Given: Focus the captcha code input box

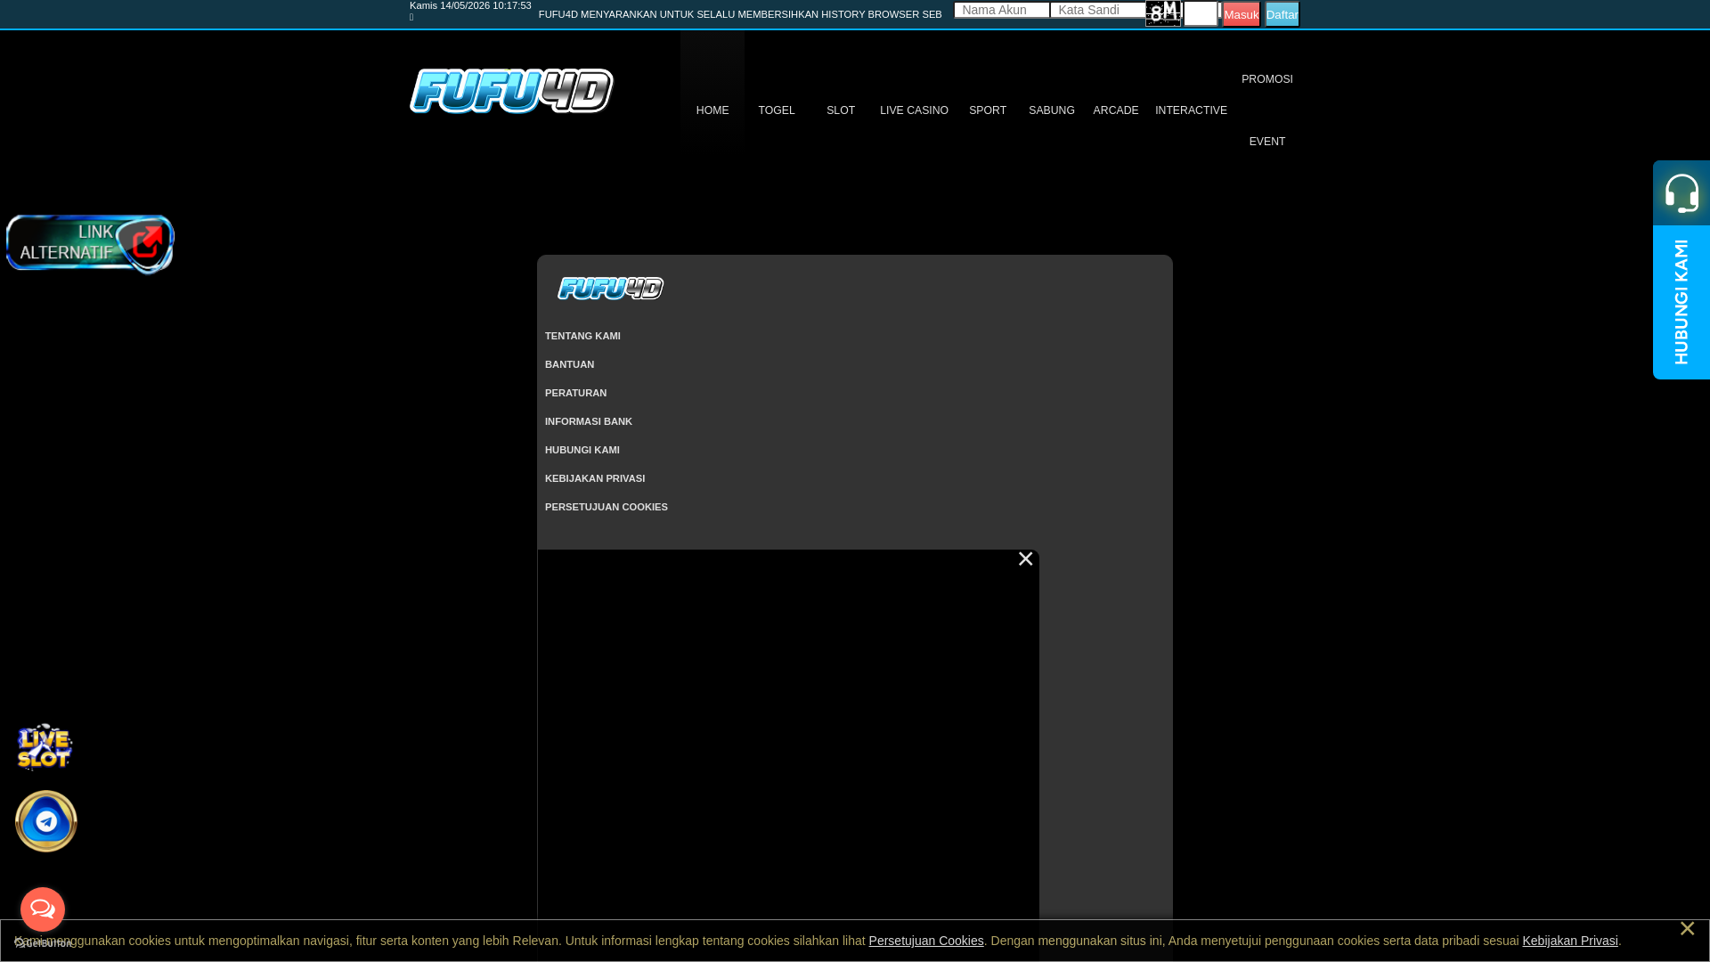Looking at the screenshot, I should pyautogui.click(x=1201, y=13).
